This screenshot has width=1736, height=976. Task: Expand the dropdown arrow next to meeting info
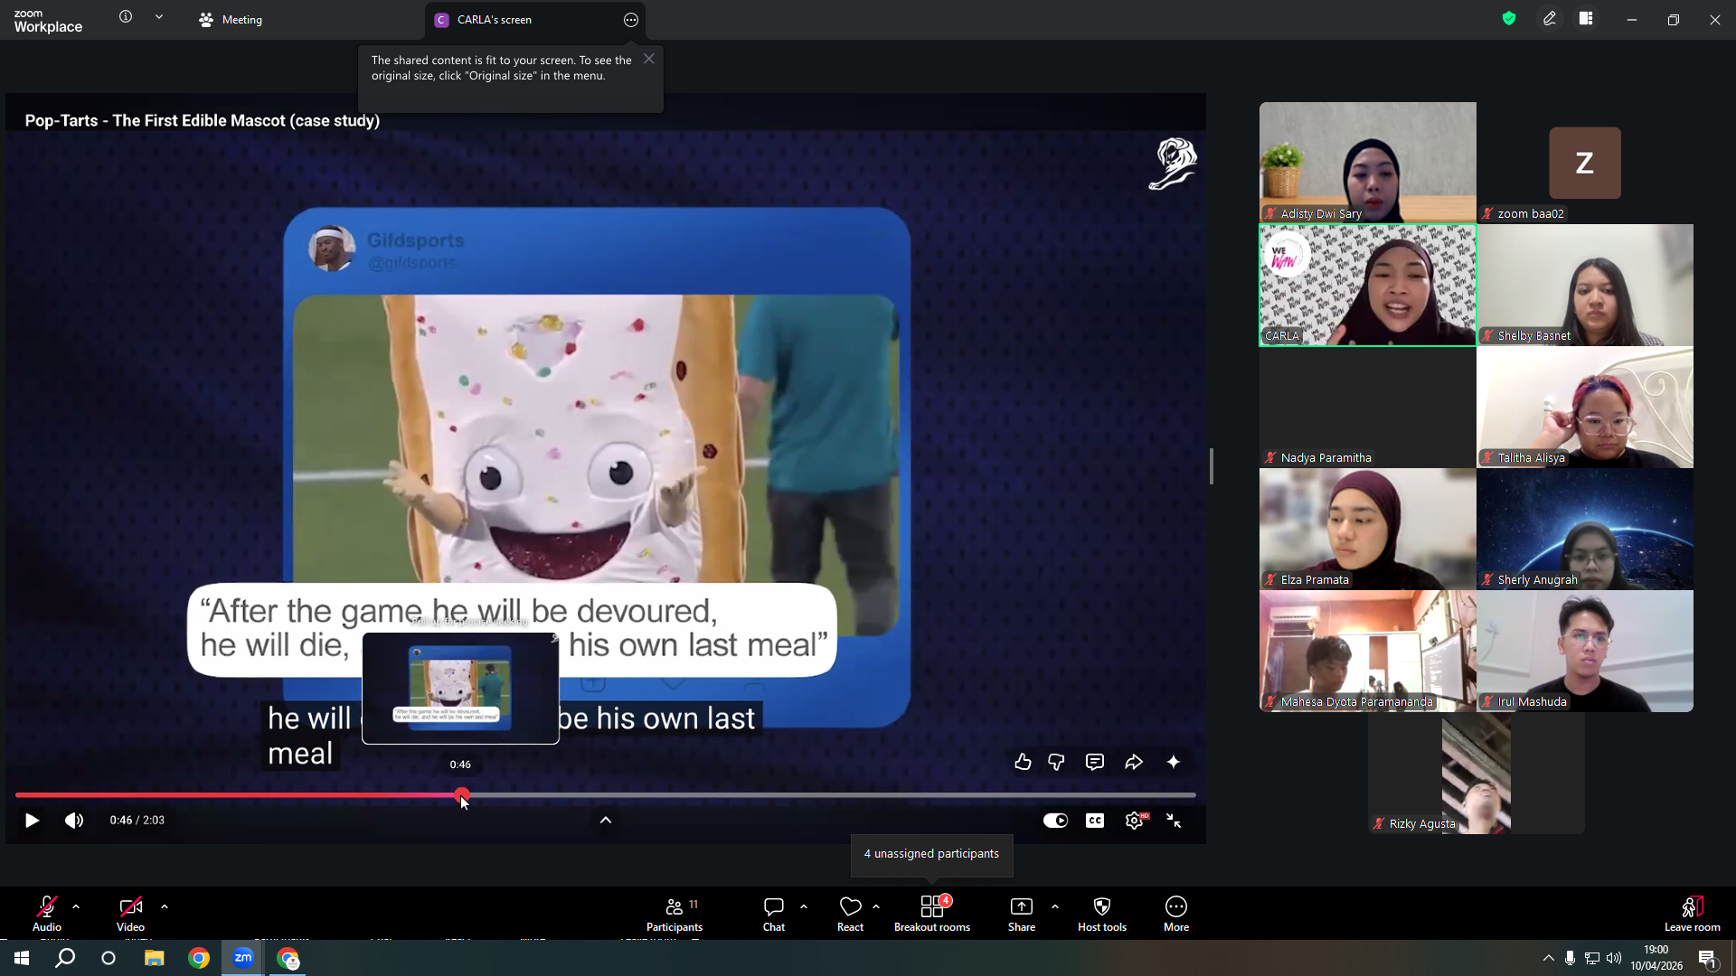(159, 17)
